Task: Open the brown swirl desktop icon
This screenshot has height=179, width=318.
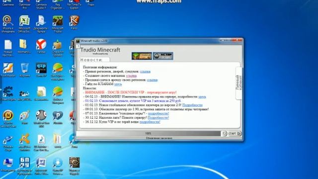Action: [74, 163]
